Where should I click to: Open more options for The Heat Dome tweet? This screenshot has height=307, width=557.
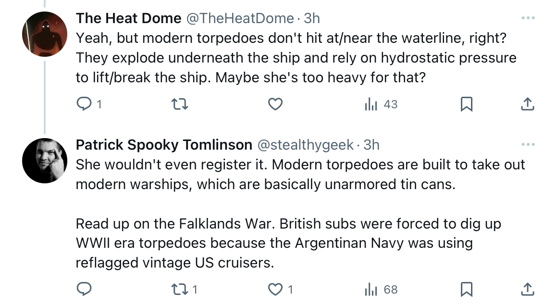[528, 18]
